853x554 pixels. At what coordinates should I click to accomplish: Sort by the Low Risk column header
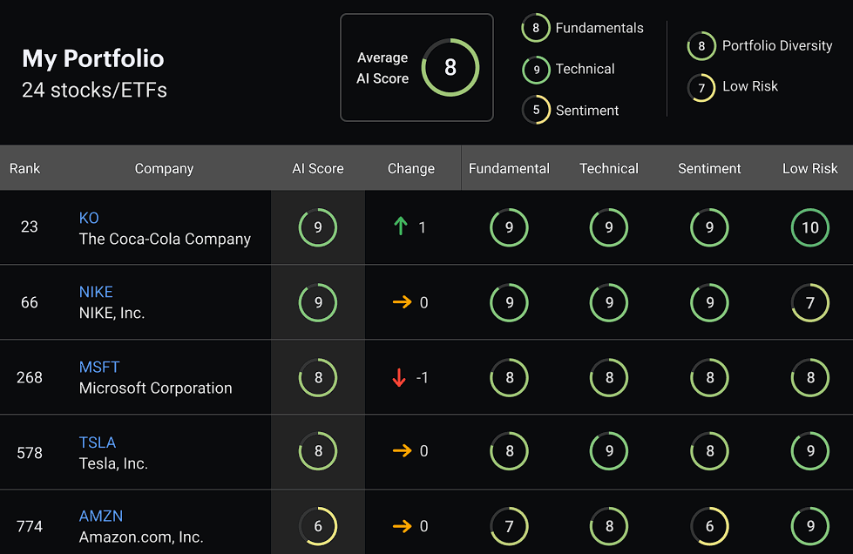coord(810,168)
